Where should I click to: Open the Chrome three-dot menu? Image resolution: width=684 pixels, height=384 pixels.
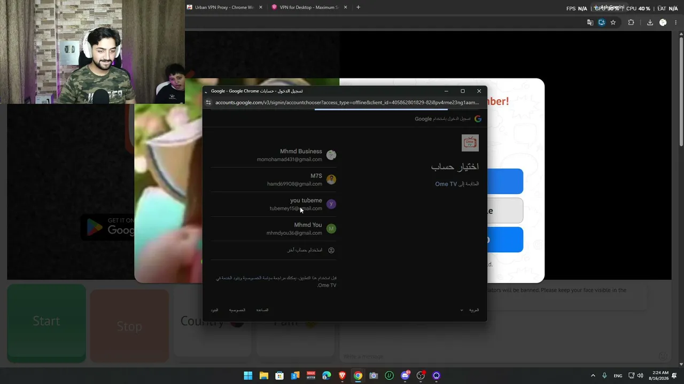676,22
